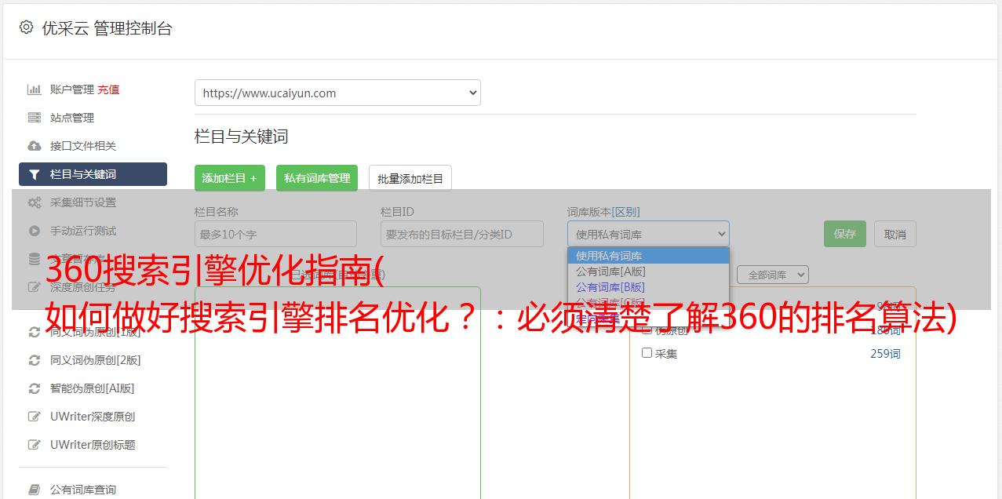Click the edit icon for UWriter深度原创
The width and height of the screenshot is (1002, 499).
tap(35, 417)
